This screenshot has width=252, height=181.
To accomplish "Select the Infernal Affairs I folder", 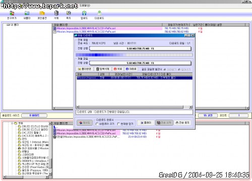I will (35, 142).
